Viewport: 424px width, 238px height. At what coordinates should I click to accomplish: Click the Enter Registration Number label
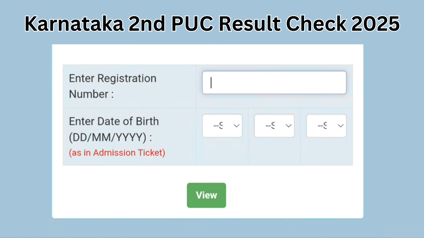pyautogui.click(x=113, y=86)
